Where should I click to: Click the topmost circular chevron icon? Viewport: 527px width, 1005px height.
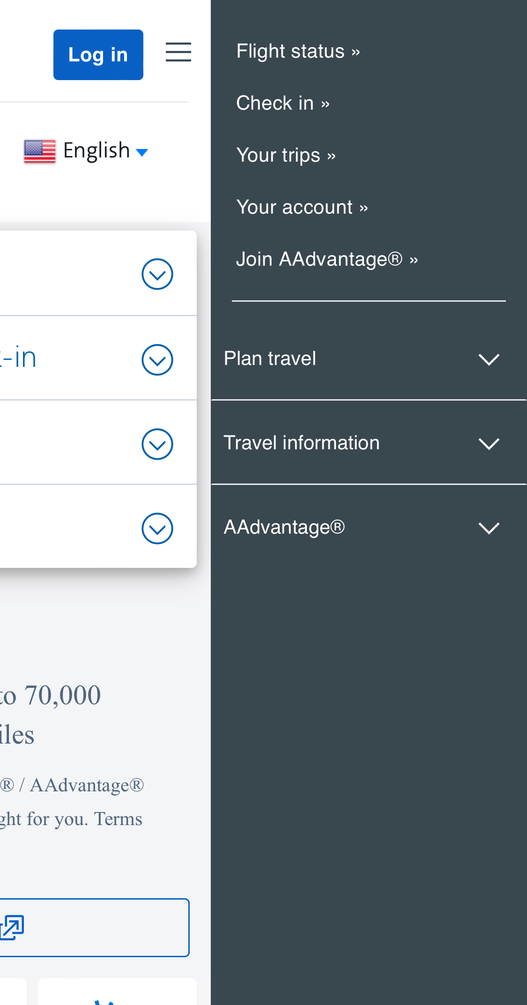[x=157, y=274]
